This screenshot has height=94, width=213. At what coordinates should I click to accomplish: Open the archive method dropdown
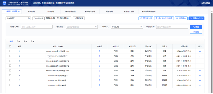point(127,27)
